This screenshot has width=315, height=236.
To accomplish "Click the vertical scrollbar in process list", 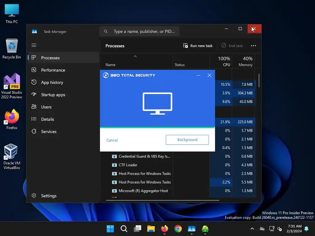I will [259, 81].
